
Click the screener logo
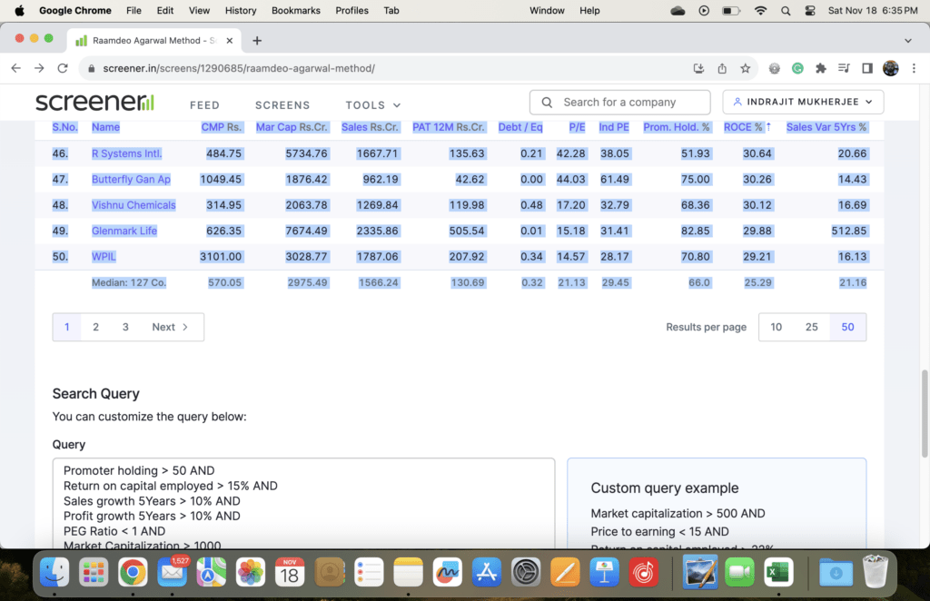(94, 102)
